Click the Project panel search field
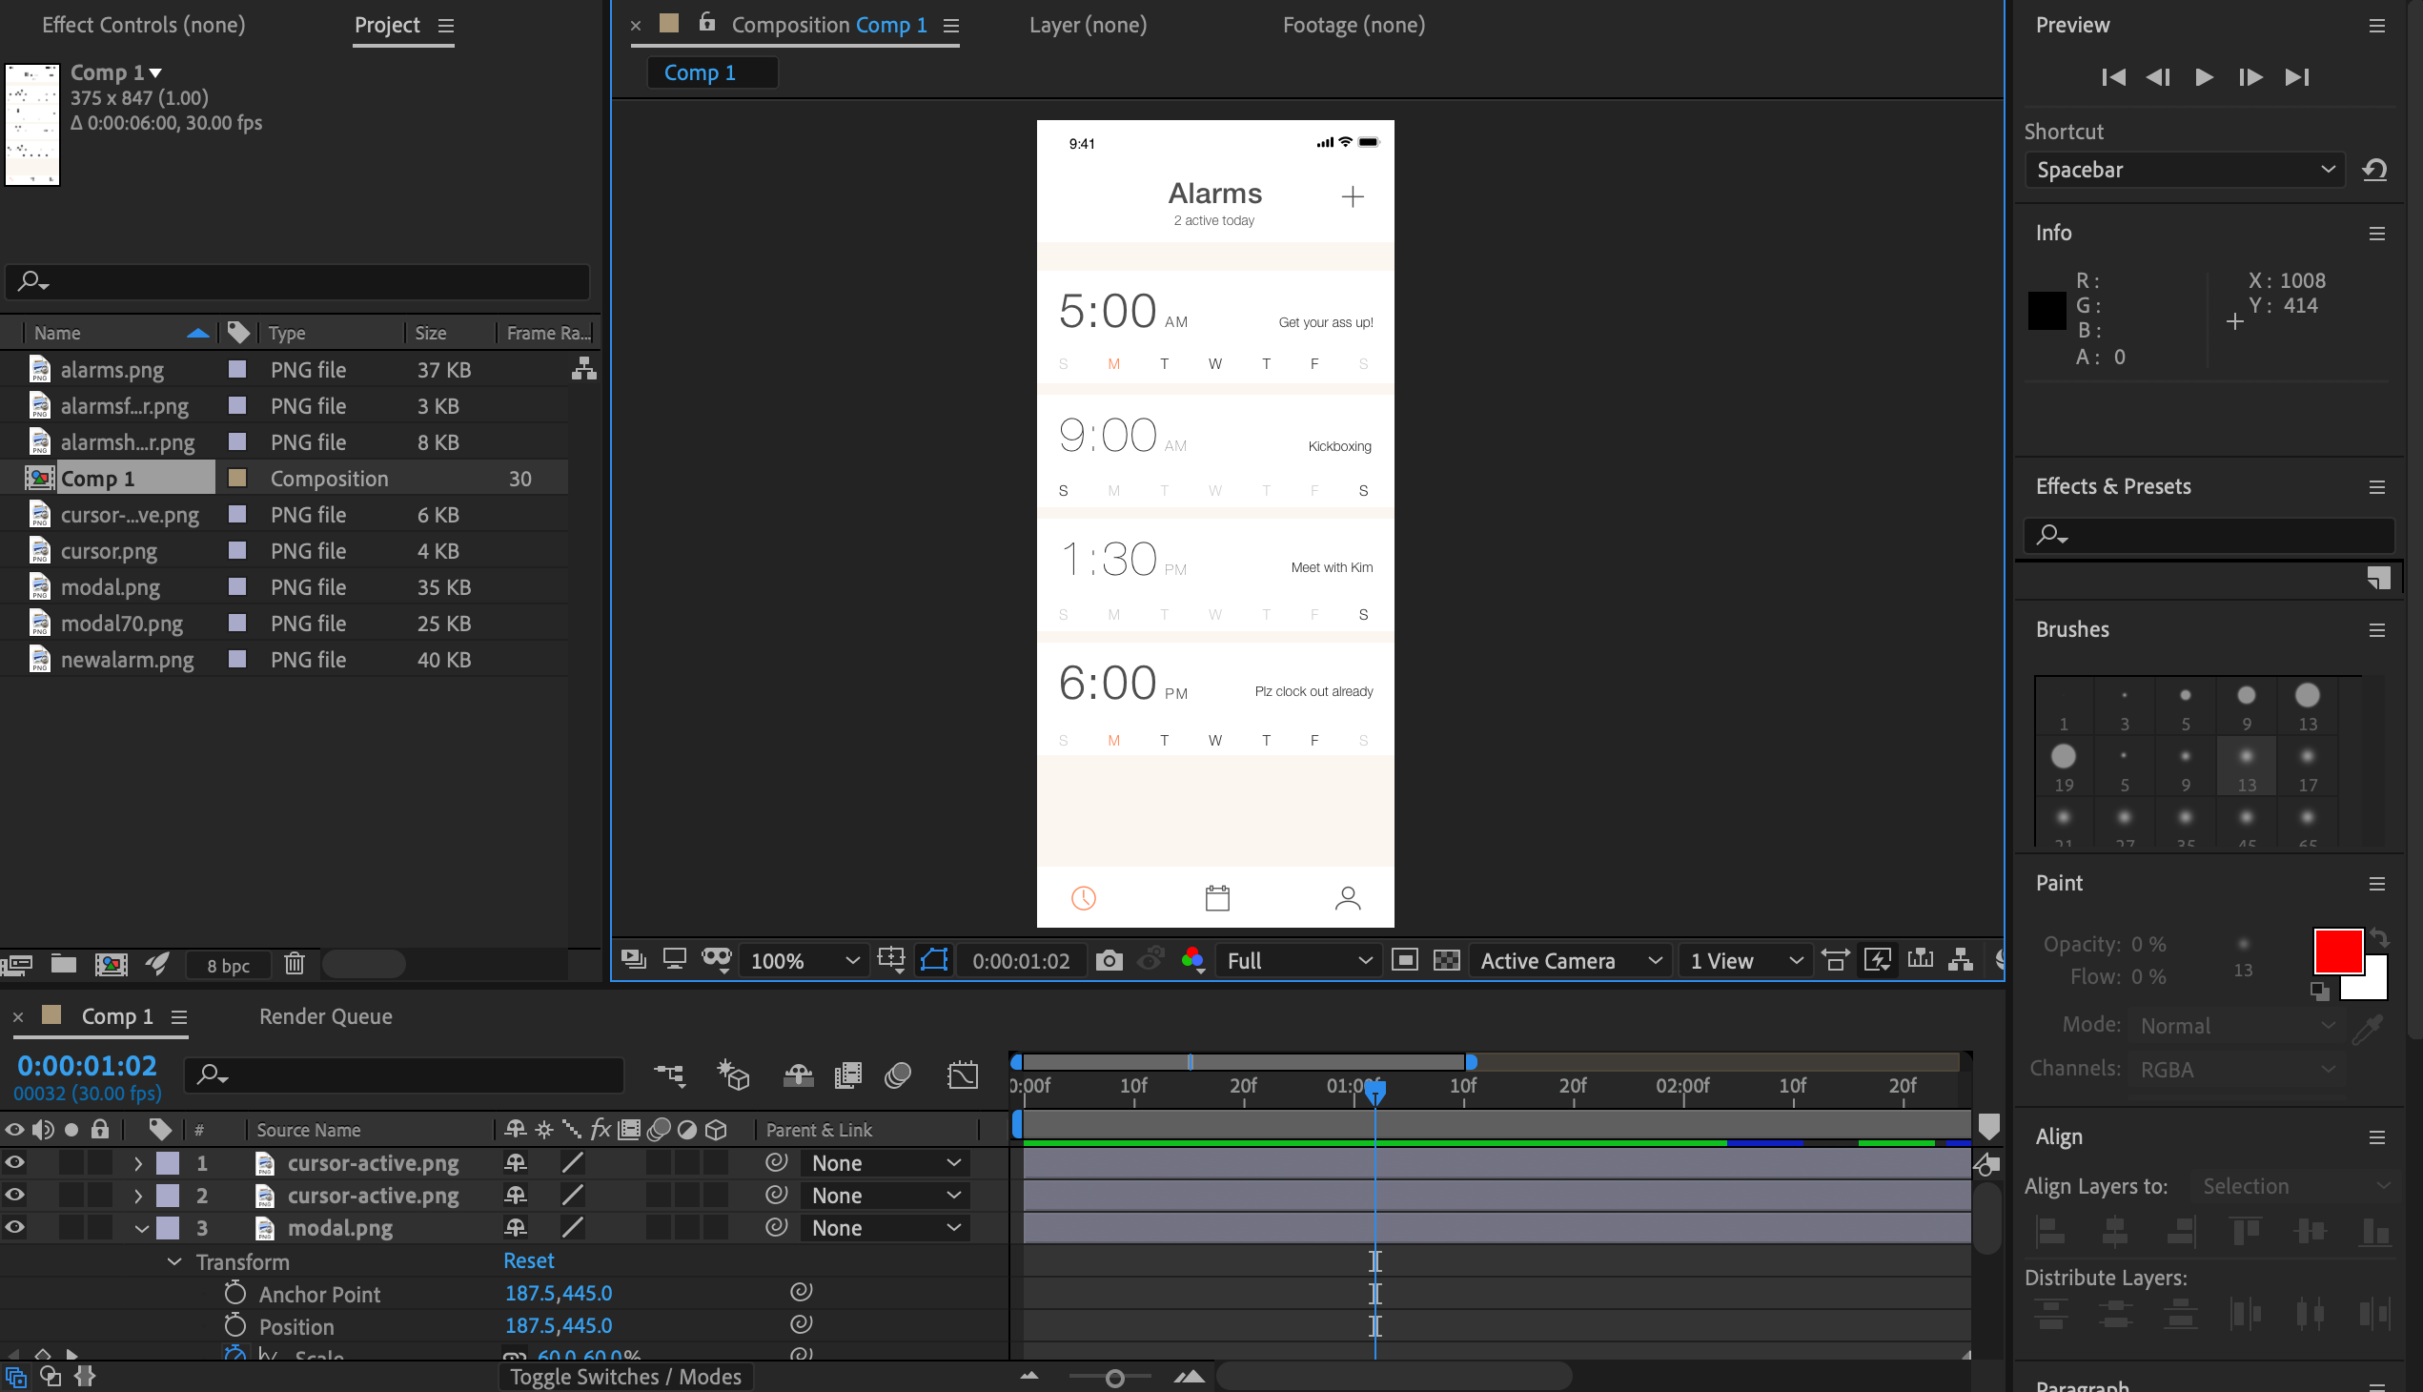This screenshot has width=2423, height=1392. pyautogui.click(x=297, y=281)
